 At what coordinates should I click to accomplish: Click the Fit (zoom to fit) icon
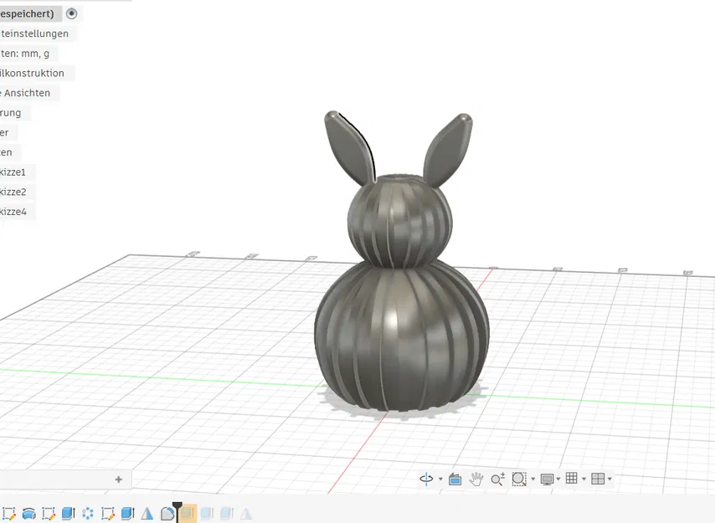[519, 479]
